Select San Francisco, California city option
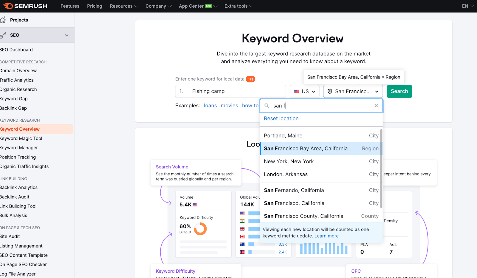477x278 pixels. click(321, 203)
